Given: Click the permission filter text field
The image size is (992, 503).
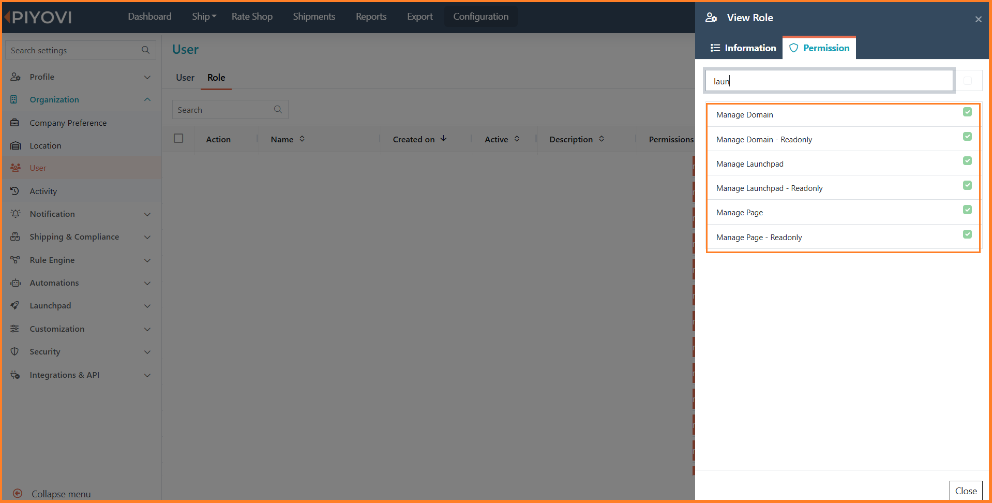Looking at the screenshot, I should pos(829,81).
